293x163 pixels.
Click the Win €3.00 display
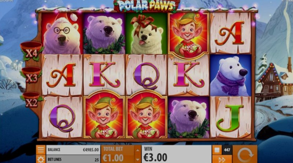click(x=177, y=154)
